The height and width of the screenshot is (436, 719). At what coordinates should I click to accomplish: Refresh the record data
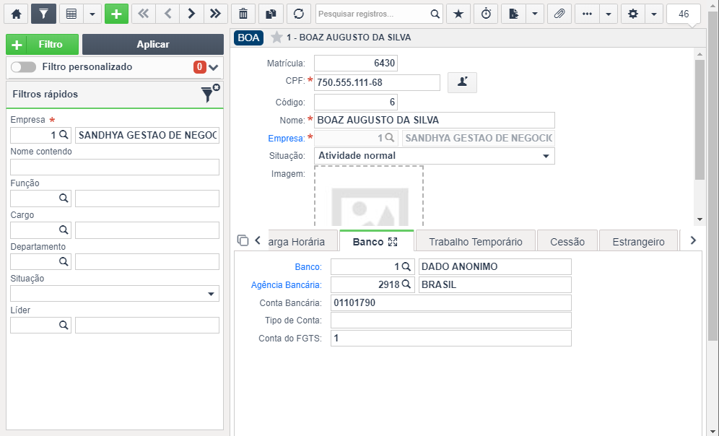[x=299, y=14]
